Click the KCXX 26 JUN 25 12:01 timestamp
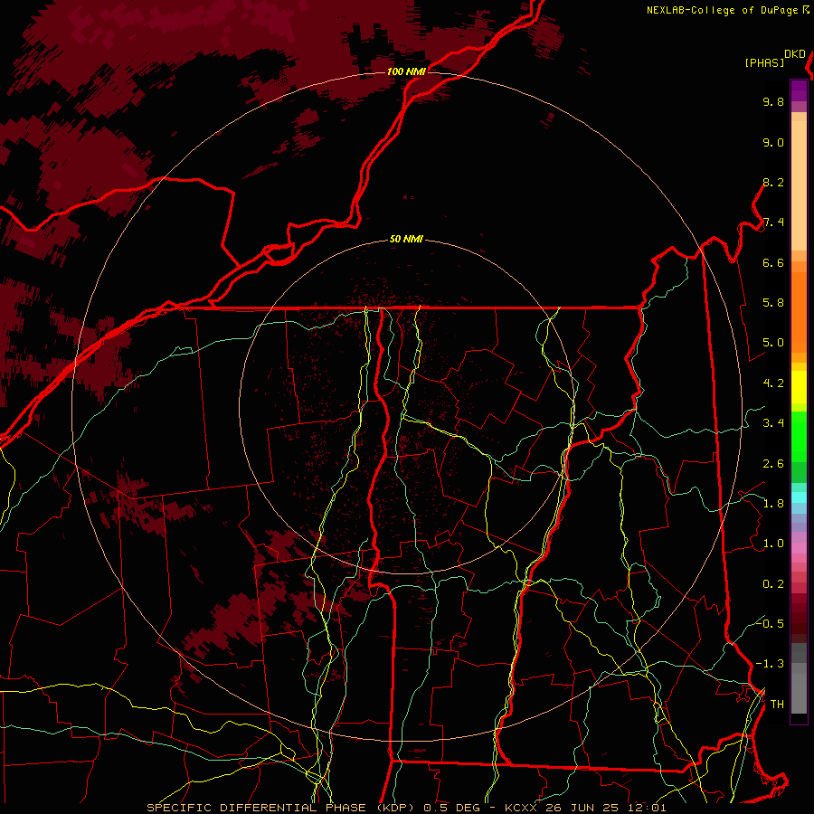This screenshot has width=814, height=814. [585, 808]
